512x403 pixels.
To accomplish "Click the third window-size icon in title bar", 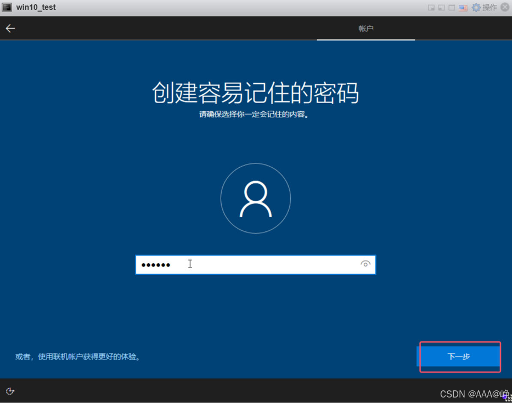I will click(452, 8).
